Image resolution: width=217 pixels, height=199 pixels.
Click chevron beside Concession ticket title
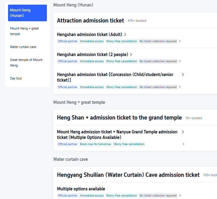click(183, 75)
